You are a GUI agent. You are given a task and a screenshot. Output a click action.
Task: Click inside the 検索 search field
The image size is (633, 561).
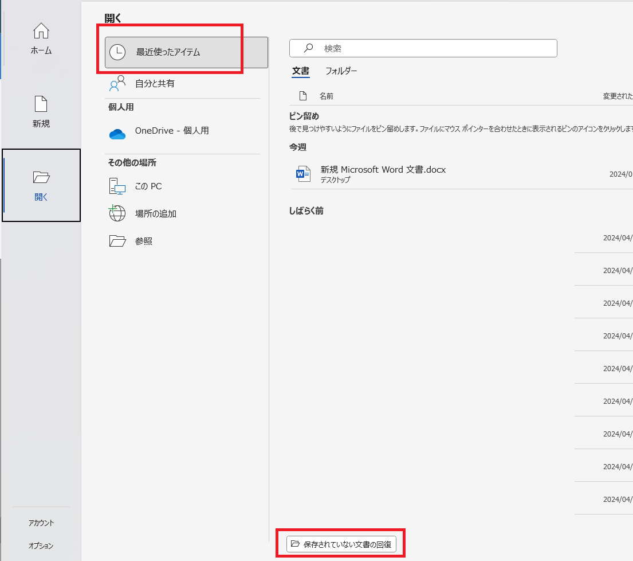coord(423,48)
